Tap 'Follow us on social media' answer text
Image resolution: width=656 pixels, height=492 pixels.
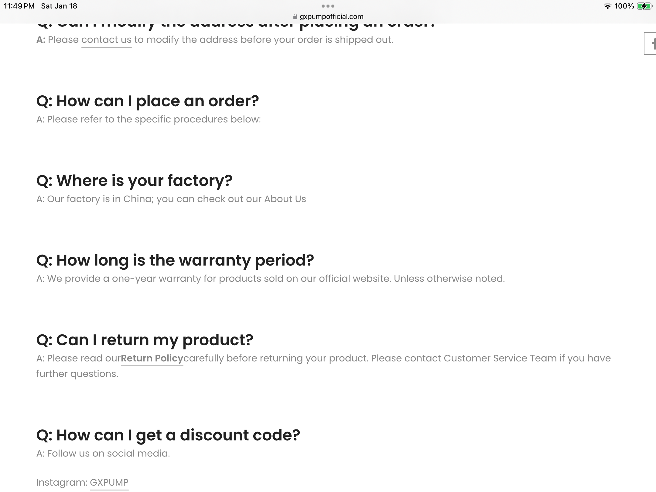click(x=103, y=453)
